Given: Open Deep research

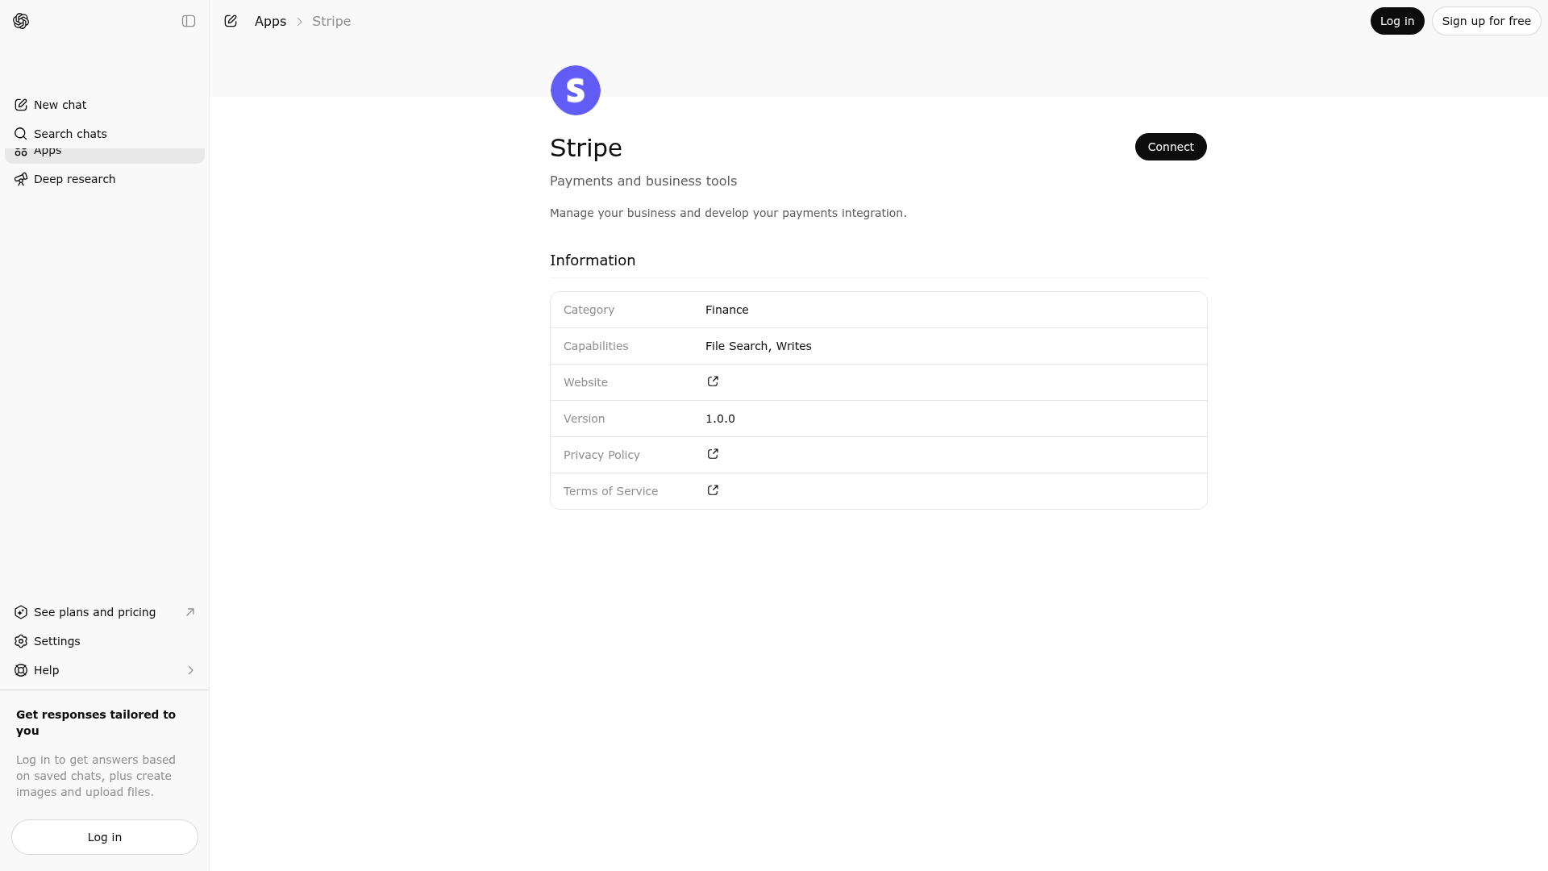Looking at the screenshot, I should (74, 178).
